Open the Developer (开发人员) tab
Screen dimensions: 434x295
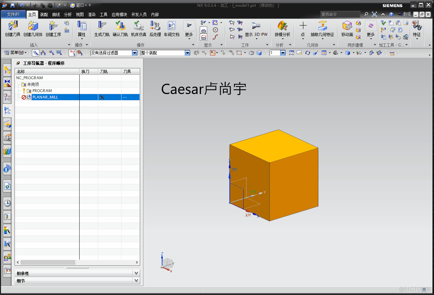pyautogui.click(x=139, y=14)
